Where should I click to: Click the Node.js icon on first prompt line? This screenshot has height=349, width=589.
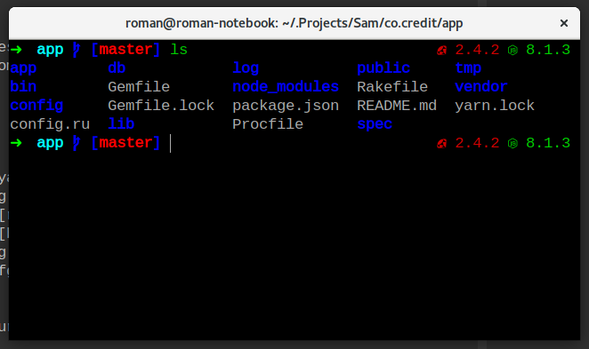point(512,51)
